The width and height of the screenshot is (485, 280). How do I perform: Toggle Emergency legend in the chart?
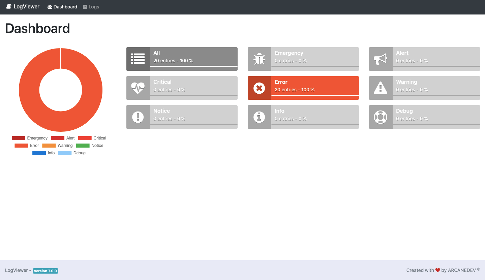tap(30, 138)
